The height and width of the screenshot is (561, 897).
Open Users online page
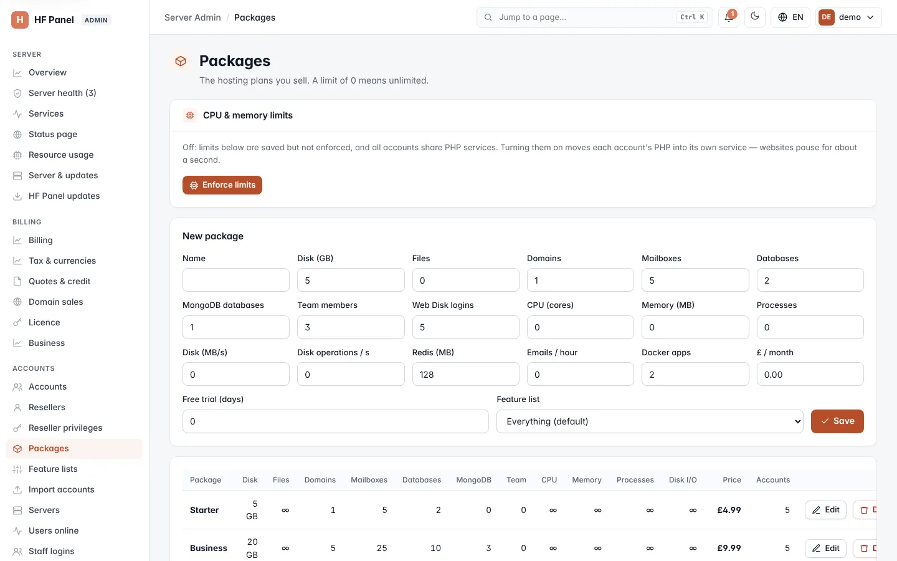74,531
